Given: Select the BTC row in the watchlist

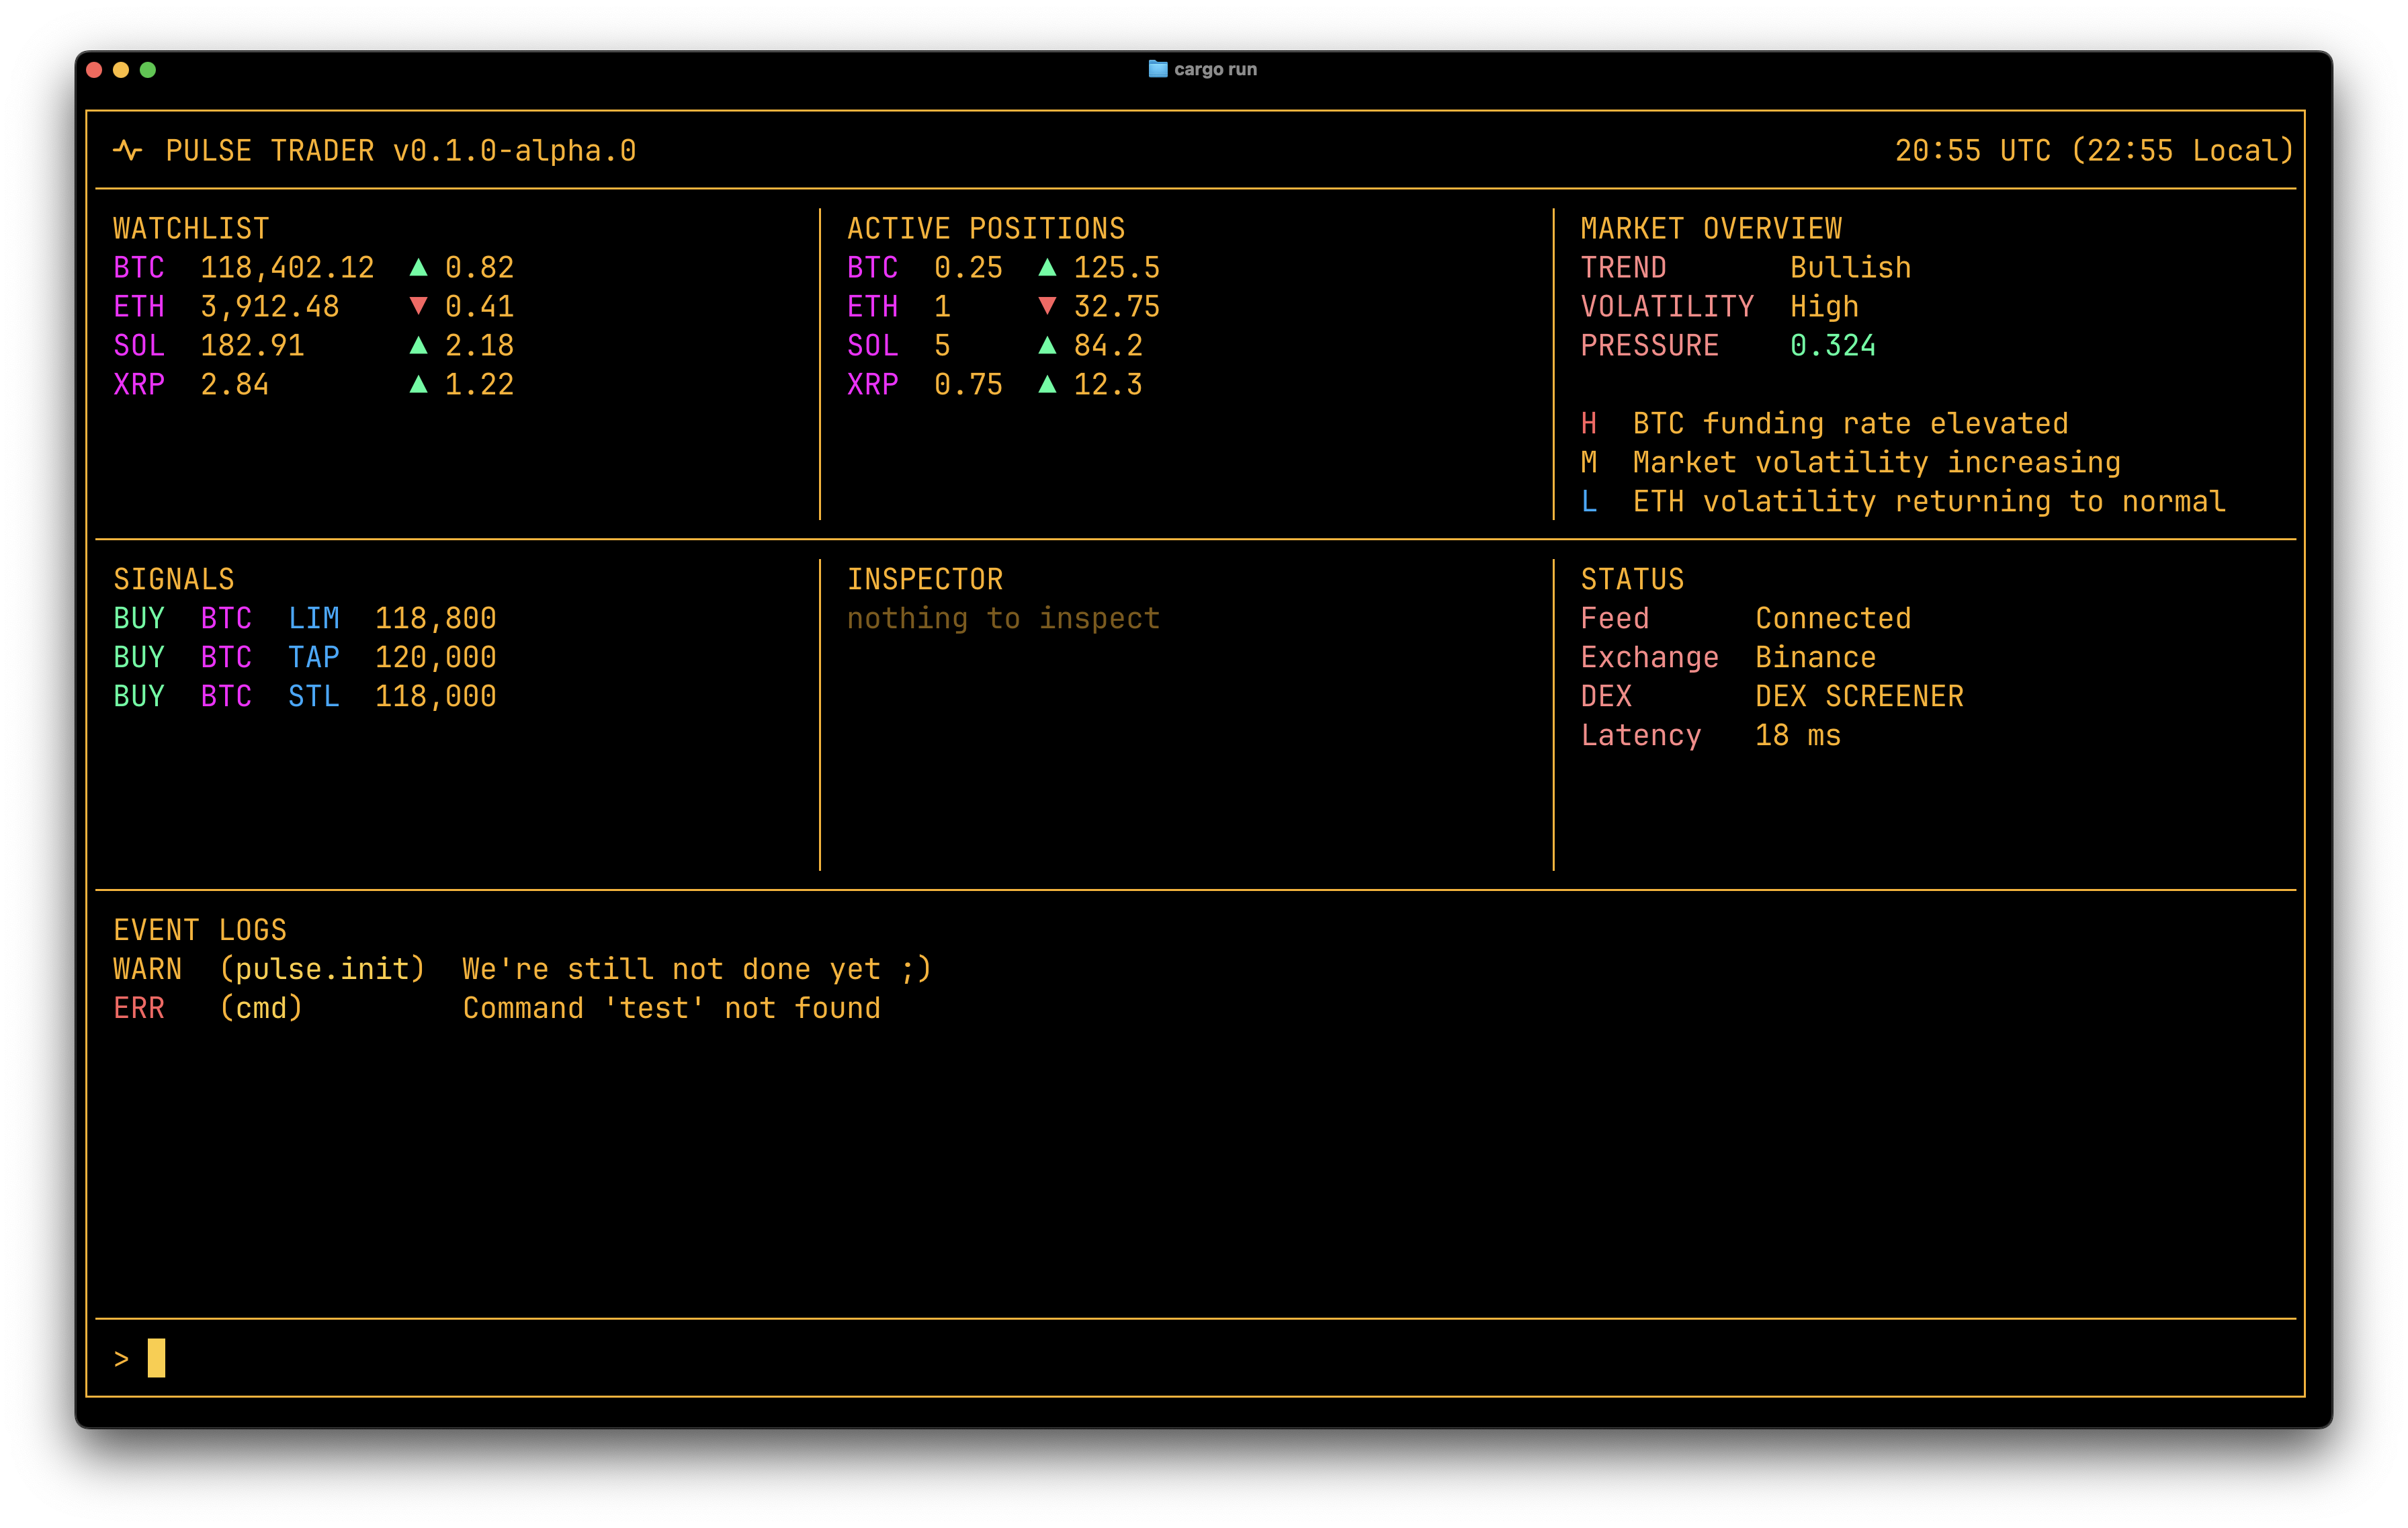Looking at the screenshot, I should coord(313,268).
